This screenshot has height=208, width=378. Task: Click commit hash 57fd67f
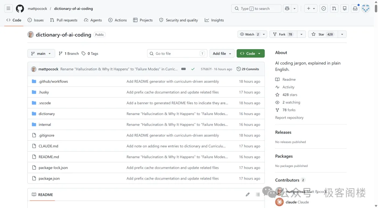tap(206, 69)
